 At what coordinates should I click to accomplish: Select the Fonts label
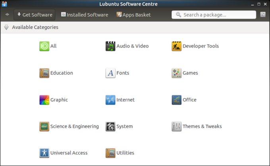click(x=123, y=73)
